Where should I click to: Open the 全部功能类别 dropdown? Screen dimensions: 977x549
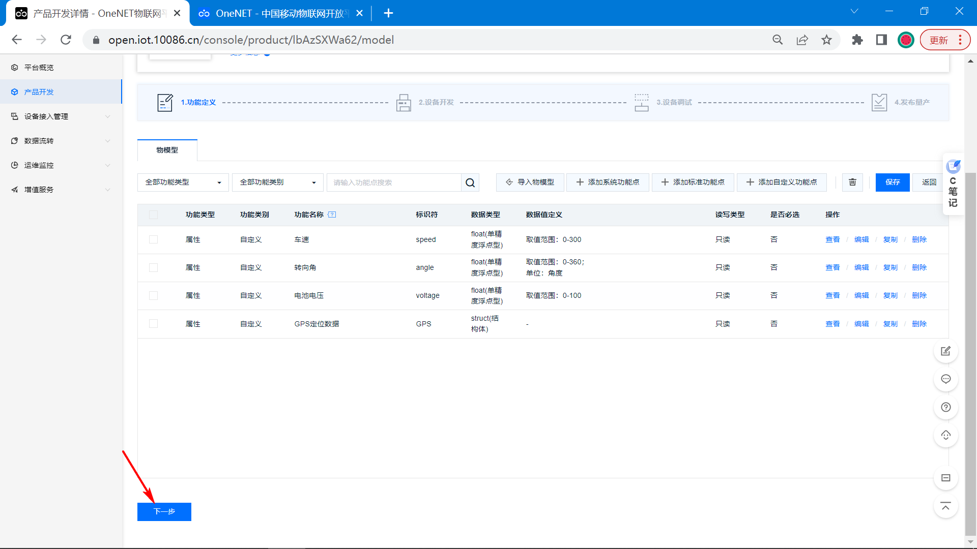[277, 182]
